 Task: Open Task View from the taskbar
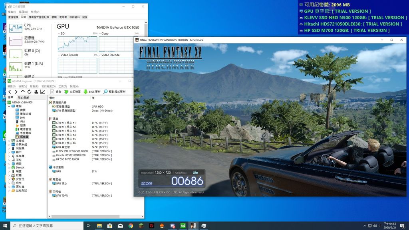(x=89, y=226)
